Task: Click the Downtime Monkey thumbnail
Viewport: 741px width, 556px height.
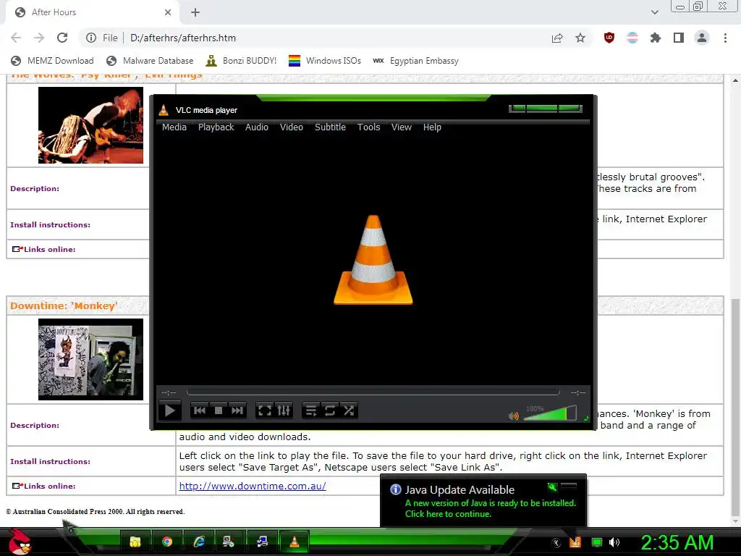Action: pos(90,359)
